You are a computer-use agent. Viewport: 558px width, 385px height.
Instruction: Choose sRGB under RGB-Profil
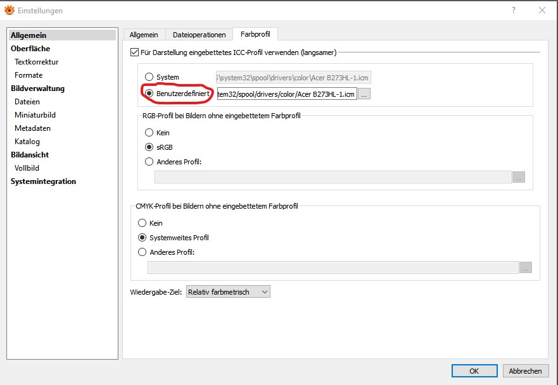[149, 147]
